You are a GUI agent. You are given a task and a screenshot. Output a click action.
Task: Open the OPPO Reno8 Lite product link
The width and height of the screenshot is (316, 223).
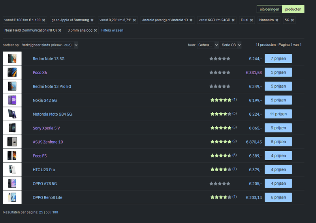click(x=47, y=198)
